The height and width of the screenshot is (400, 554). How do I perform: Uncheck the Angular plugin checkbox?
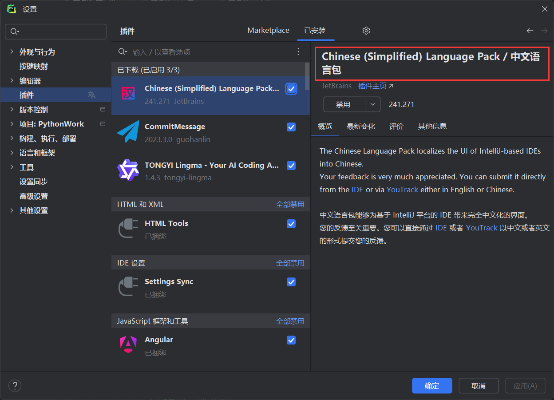pyautogui.click(x=291, y=340)
